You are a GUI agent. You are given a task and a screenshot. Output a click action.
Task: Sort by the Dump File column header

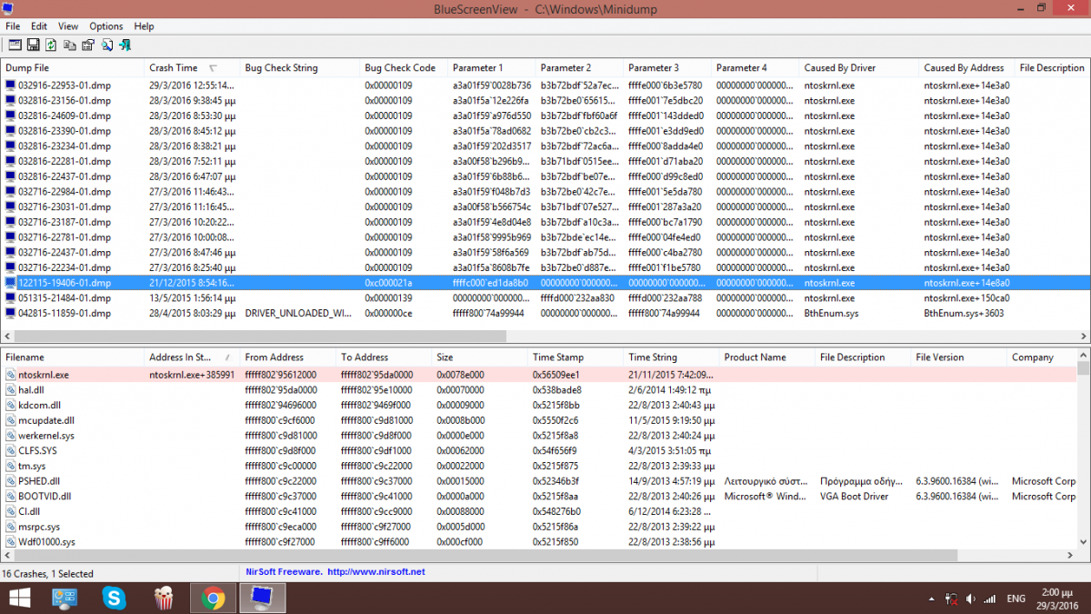(72, 67)
